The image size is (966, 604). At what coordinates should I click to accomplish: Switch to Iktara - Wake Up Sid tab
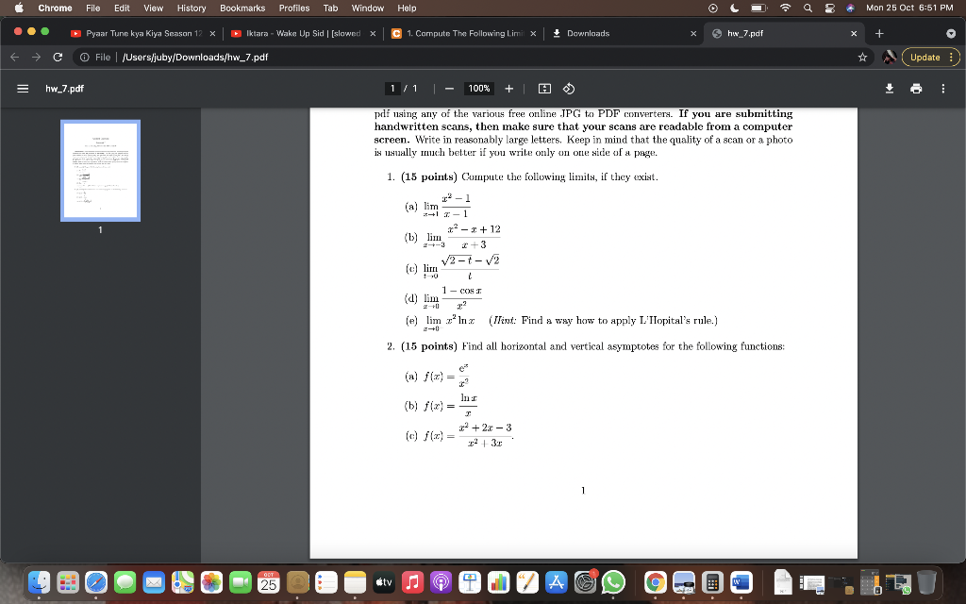point(303,33)
